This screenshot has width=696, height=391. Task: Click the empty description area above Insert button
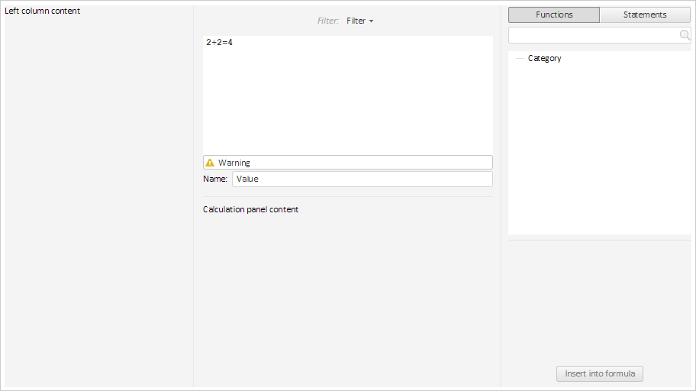tap(599, 302)
